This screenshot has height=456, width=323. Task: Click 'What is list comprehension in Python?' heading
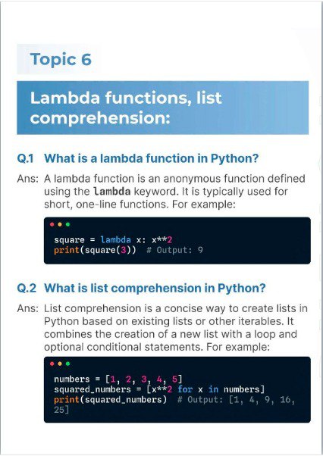155,288
